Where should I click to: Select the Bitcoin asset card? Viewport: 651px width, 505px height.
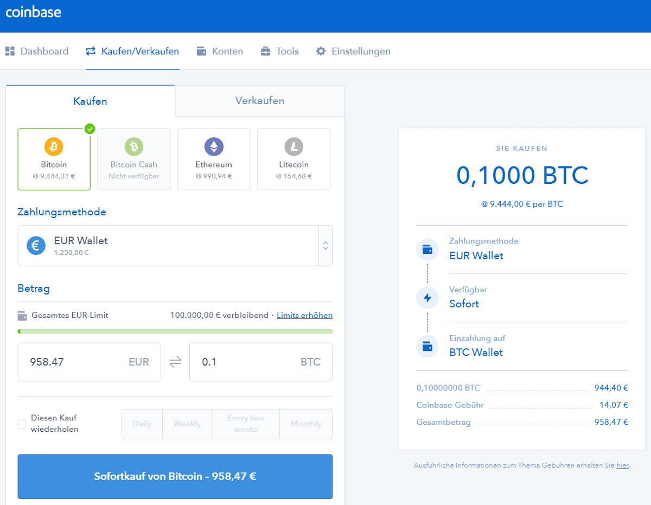(x=54, y=159)
